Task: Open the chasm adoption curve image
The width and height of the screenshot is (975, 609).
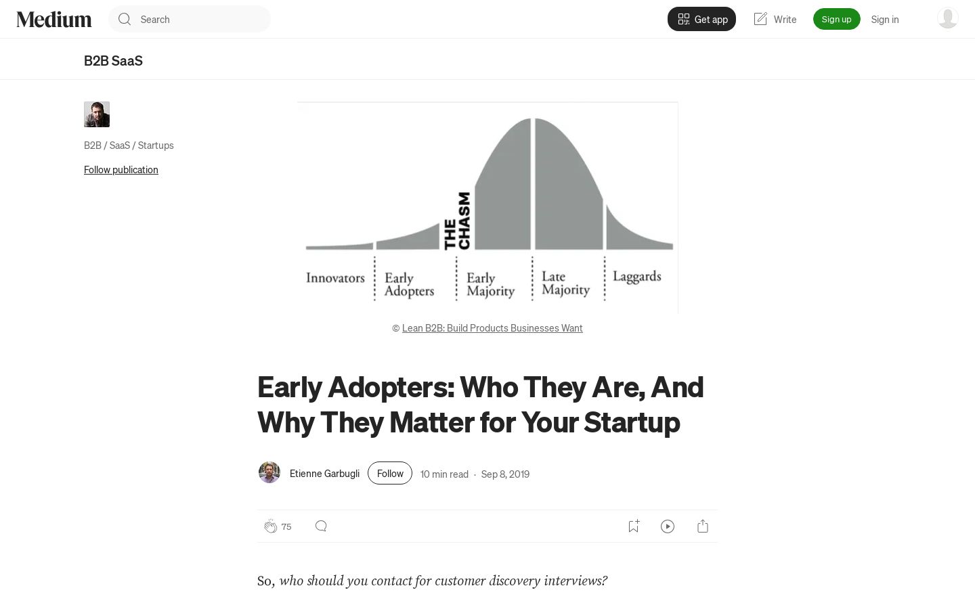Action: [487, 208]
